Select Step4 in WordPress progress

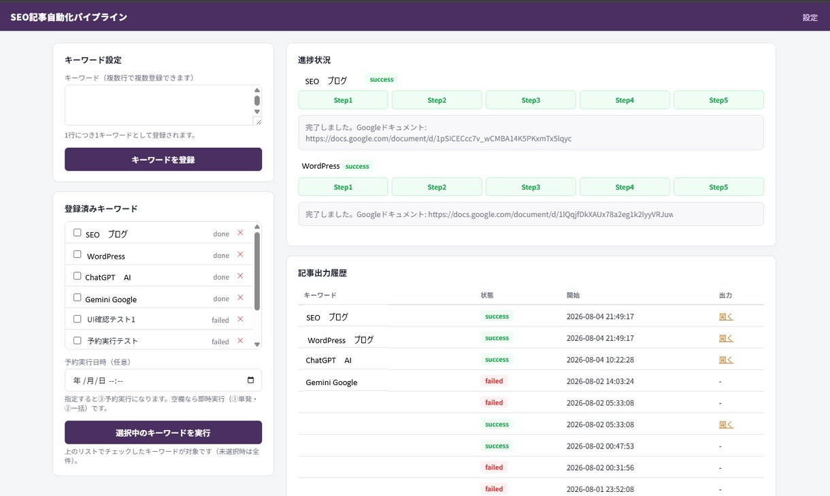click(x=625, y=187)
